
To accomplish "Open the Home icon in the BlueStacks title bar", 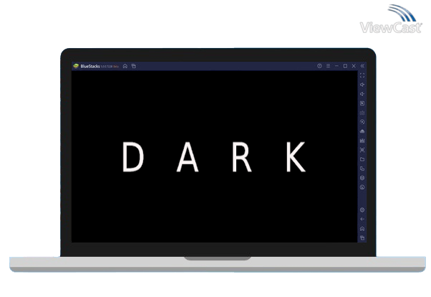I will (125, 66).
